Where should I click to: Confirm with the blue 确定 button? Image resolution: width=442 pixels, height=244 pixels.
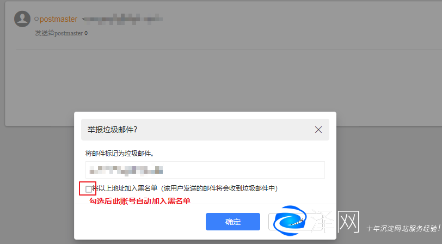pos(233,222)
